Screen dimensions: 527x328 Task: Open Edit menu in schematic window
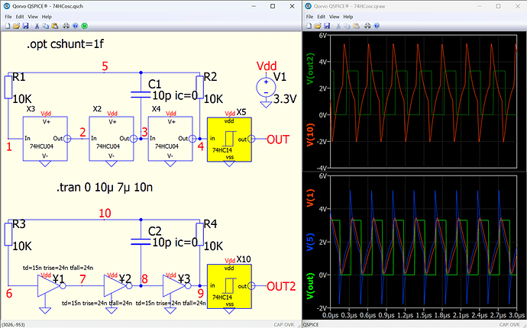(20, 17)
